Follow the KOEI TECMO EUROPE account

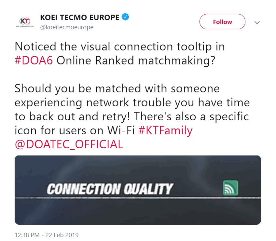coord(222,22)
